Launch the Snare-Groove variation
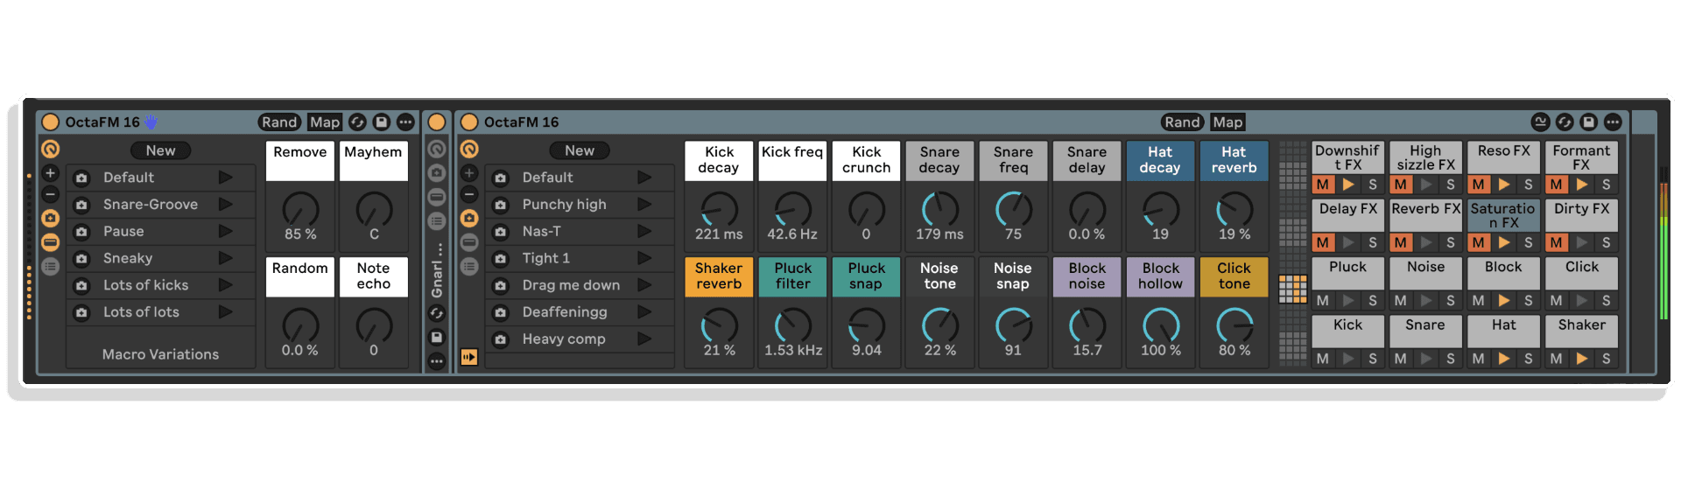The width and height of the screenshot is (1681, 482). click(226, 205)
